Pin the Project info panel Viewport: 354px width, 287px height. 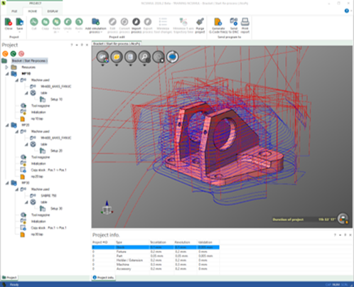(345, 235)
